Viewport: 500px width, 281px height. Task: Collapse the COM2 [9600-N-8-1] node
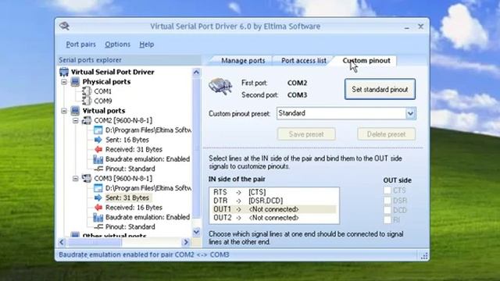point(75,121)
